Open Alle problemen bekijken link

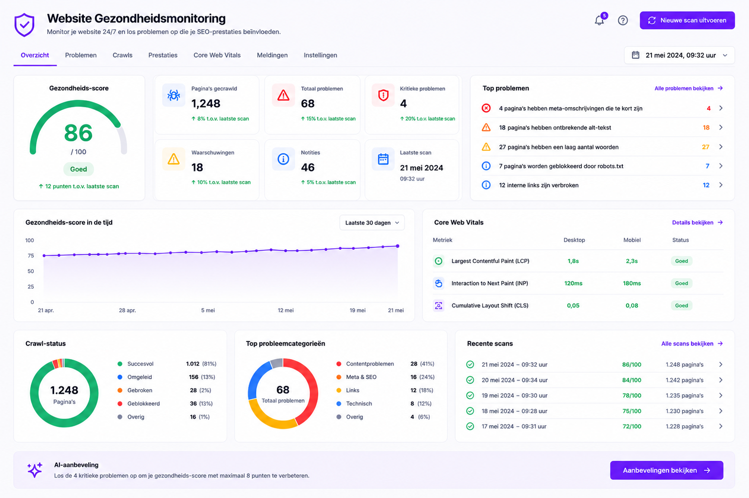pos(689,89)
